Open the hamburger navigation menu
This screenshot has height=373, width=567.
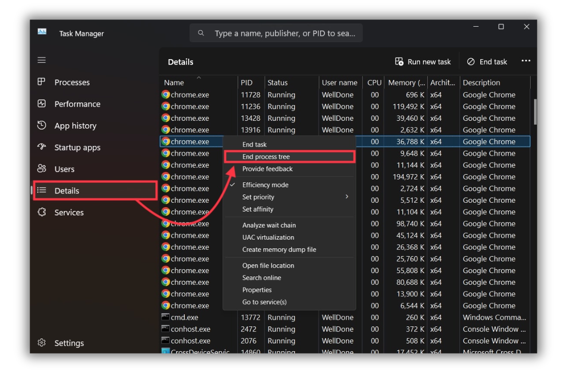coord(42,60)
